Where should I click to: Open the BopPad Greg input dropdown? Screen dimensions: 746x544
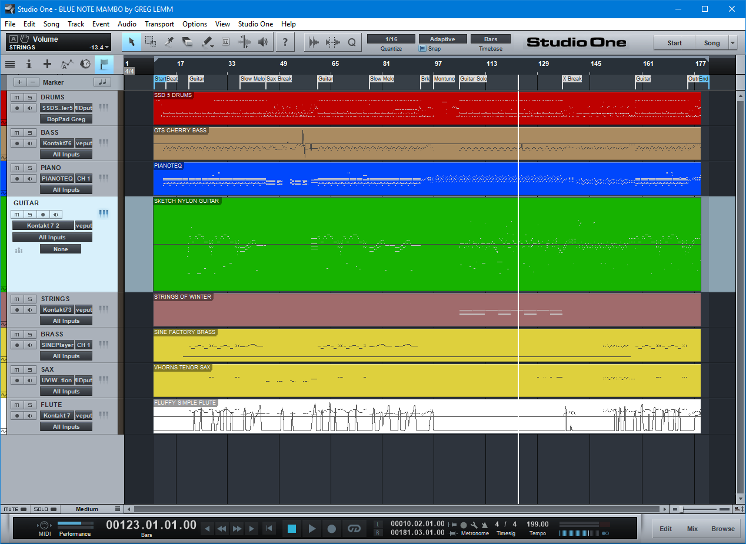click(x=66, y=119)
